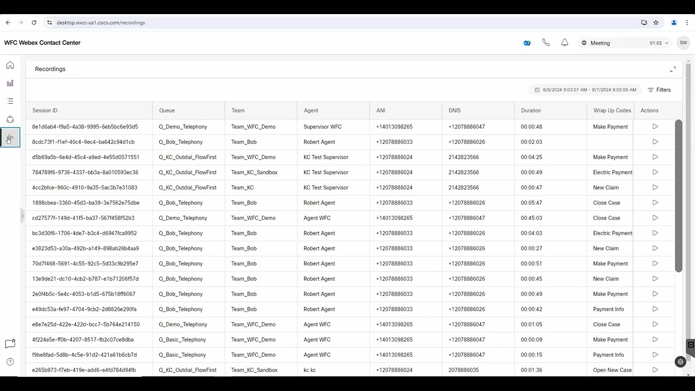Image resolution: width=695 pixels, height=391 pixels.
Task: Play recording for session e3823d53
Action: click(x=655, y=248)
